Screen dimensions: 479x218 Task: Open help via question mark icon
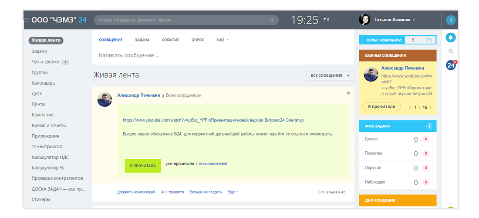[x=451, y=20]
